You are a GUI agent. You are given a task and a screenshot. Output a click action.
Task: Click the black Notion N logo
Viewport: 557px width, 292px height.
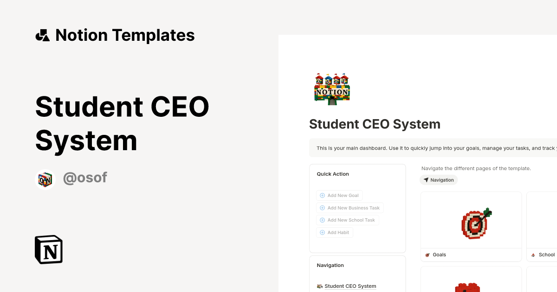[48, 249]
